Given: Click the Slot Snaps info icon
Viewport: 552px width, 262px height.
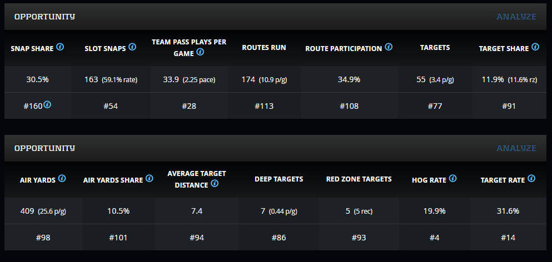Looking at the screenshot, I should [x=132, y=47].
